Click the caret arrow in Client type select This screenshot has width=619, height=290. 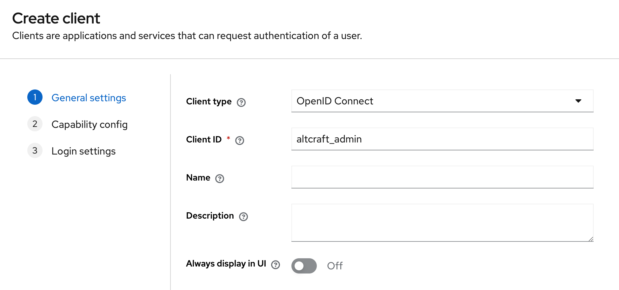coord(578,101)
